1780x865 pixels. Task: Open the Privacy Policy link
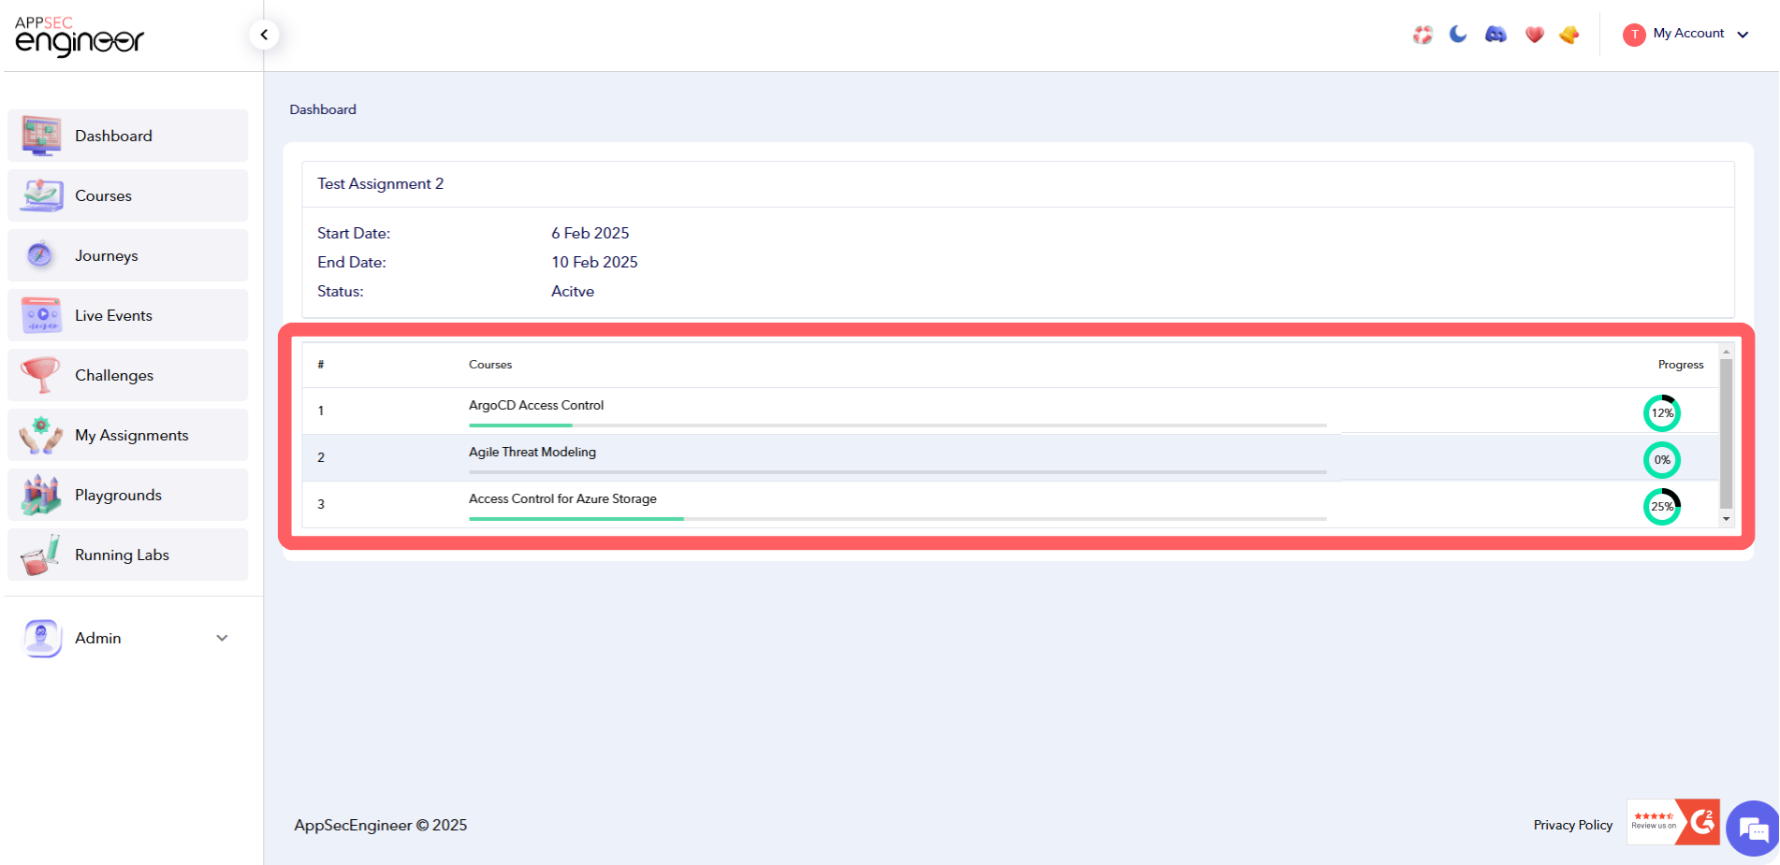pos(1572,824)
